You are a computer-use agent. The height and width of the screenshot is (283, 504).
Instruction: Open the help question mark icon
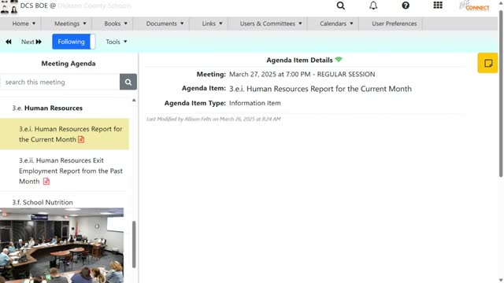click(406, 6)
